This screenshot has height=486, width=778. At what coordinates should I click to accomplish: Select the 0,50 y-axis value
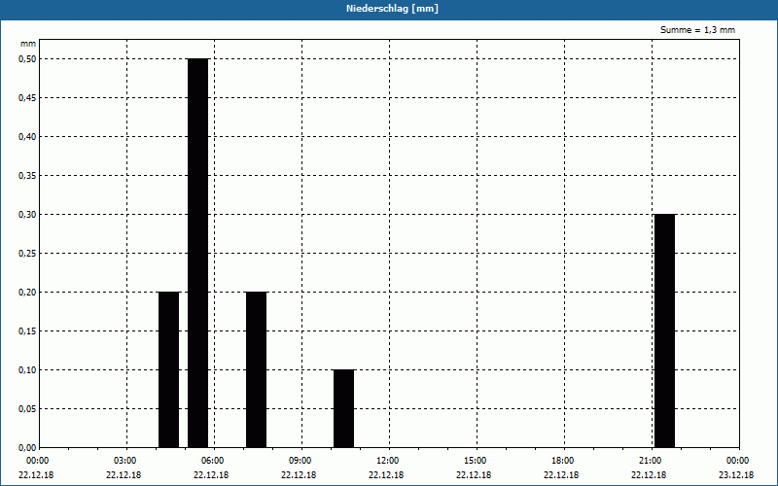point(27,59)
